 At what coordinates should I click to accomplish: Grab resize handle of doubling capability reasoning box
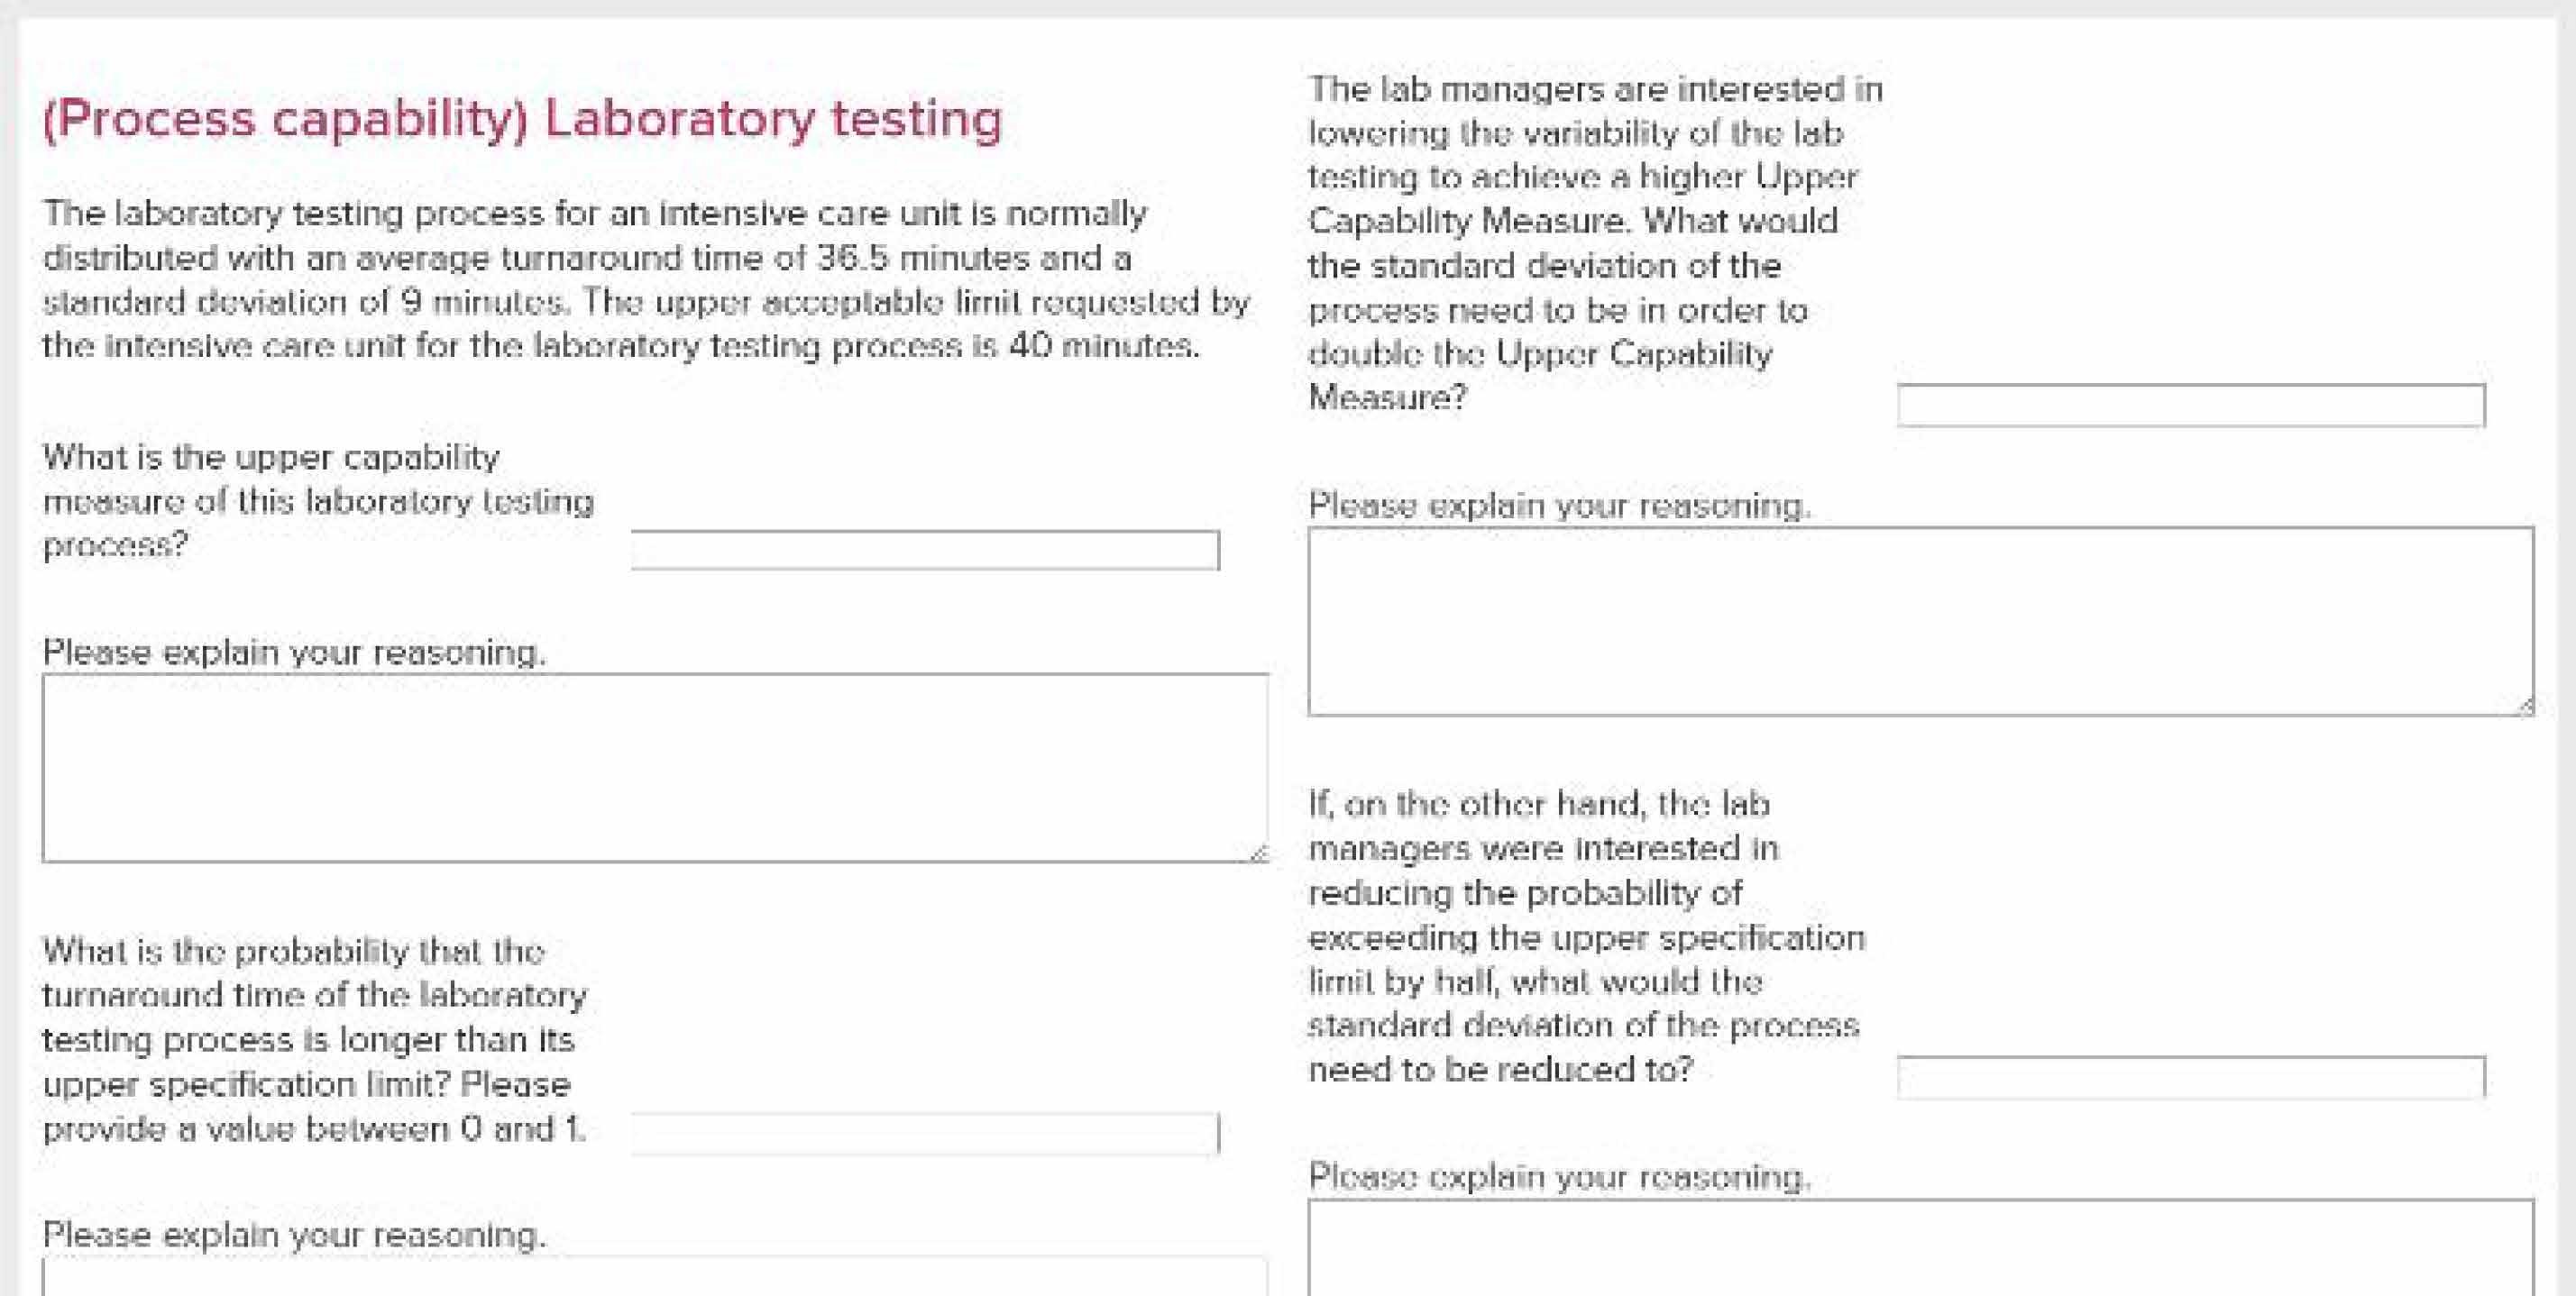tap(2525, 707)
